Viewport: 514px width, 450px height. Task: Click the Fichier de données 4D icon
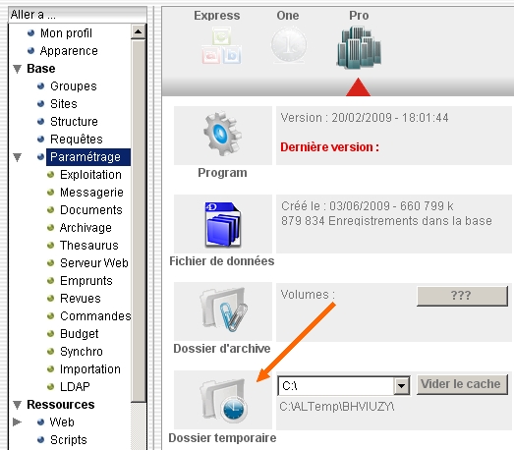click(222, 224)
